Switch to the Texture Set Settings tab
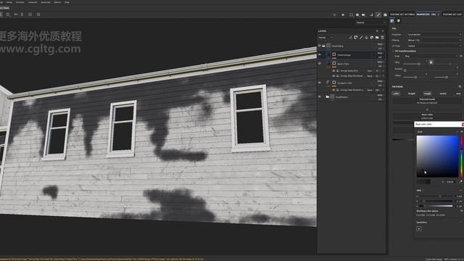Screen dimensions: 464x261 tap(402, 14)
